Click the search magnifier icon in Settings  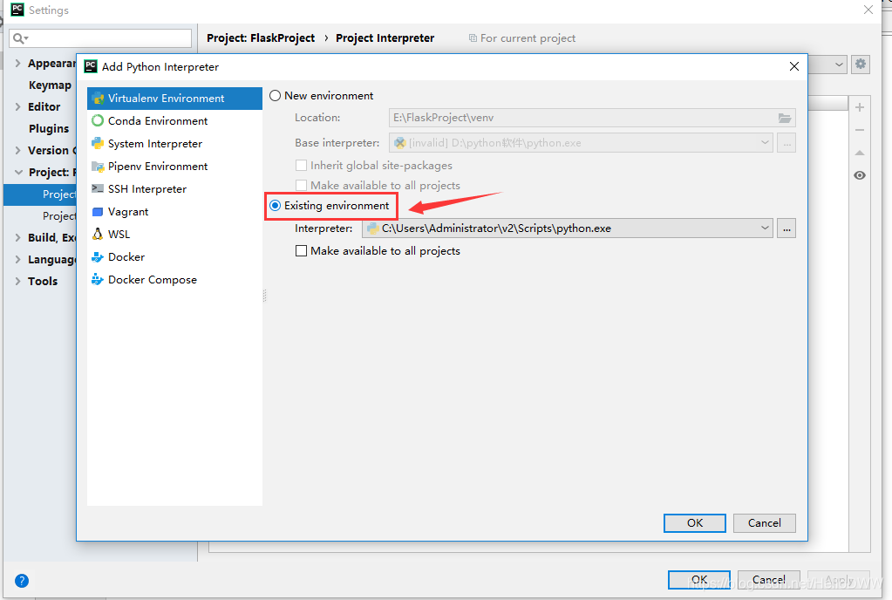click(20, 38)
